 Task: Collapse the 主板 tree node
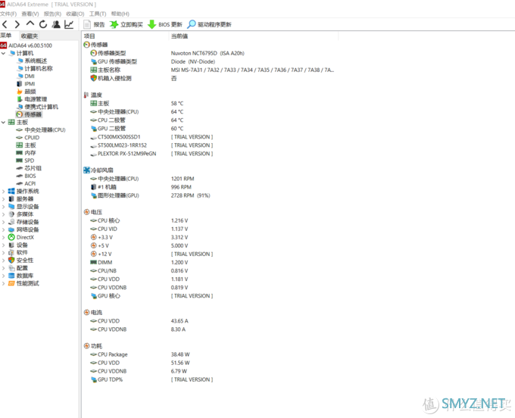pyautogui.click(x=3, y=122)
